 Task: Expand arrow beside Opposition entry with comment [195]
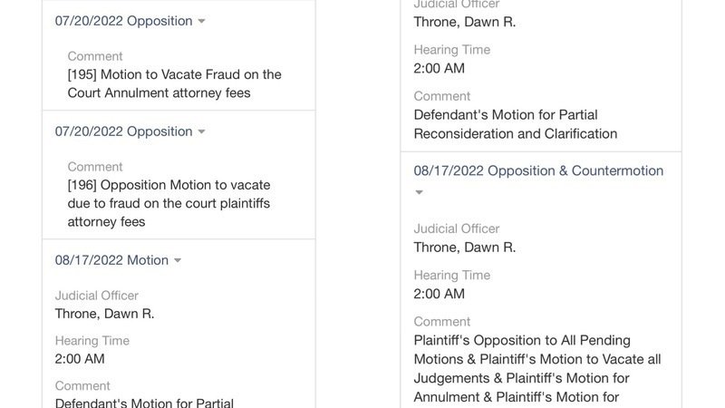pyautogui.click(x=201, y=21)
